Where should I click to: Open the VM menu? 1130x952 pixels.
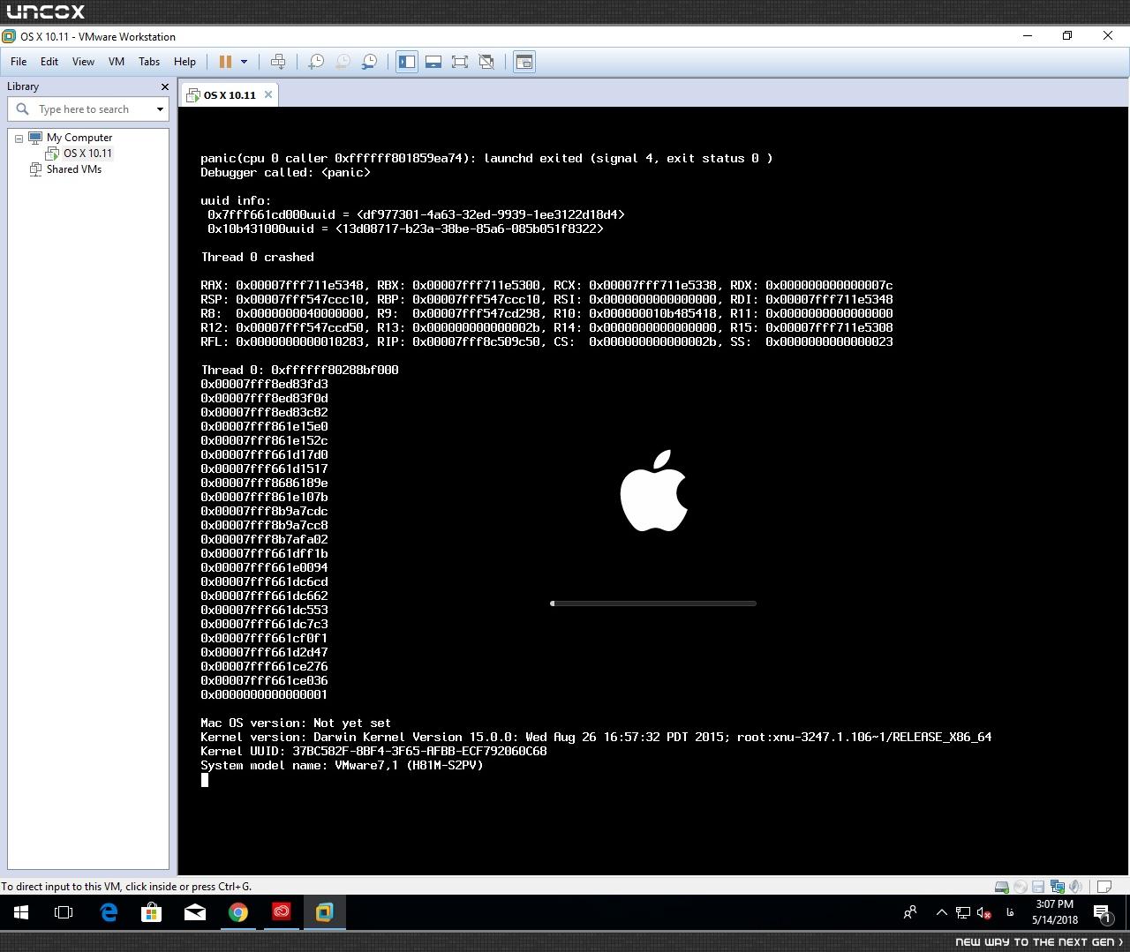coord(117,62)
